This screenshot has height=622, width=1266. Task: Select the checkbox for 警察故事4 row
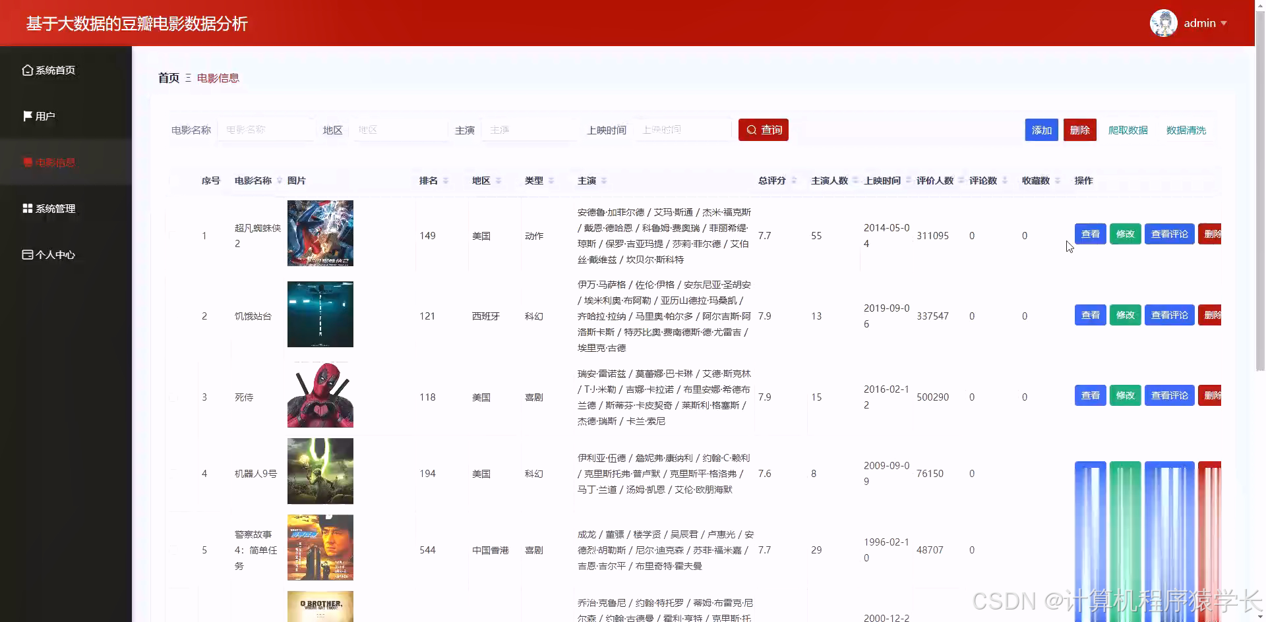[x=174, y=550]
